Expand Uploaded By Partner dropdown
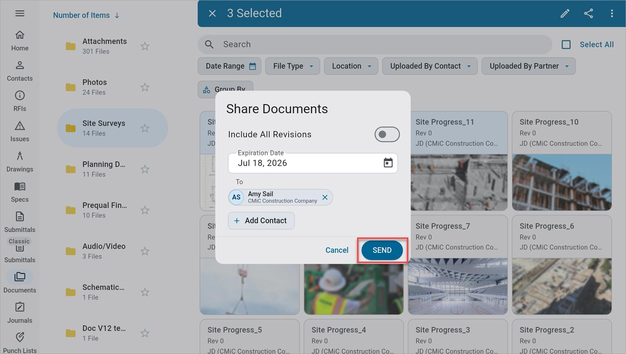The image size is (626, 354). (528, 66)
